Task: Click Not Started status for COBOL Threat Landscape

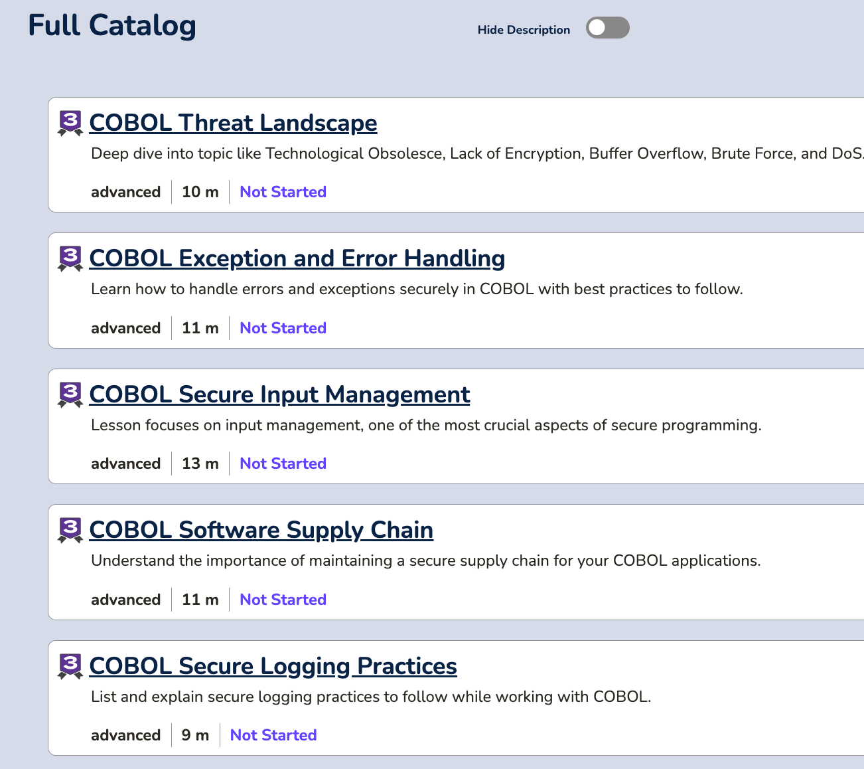Action: tap(283, 192)
